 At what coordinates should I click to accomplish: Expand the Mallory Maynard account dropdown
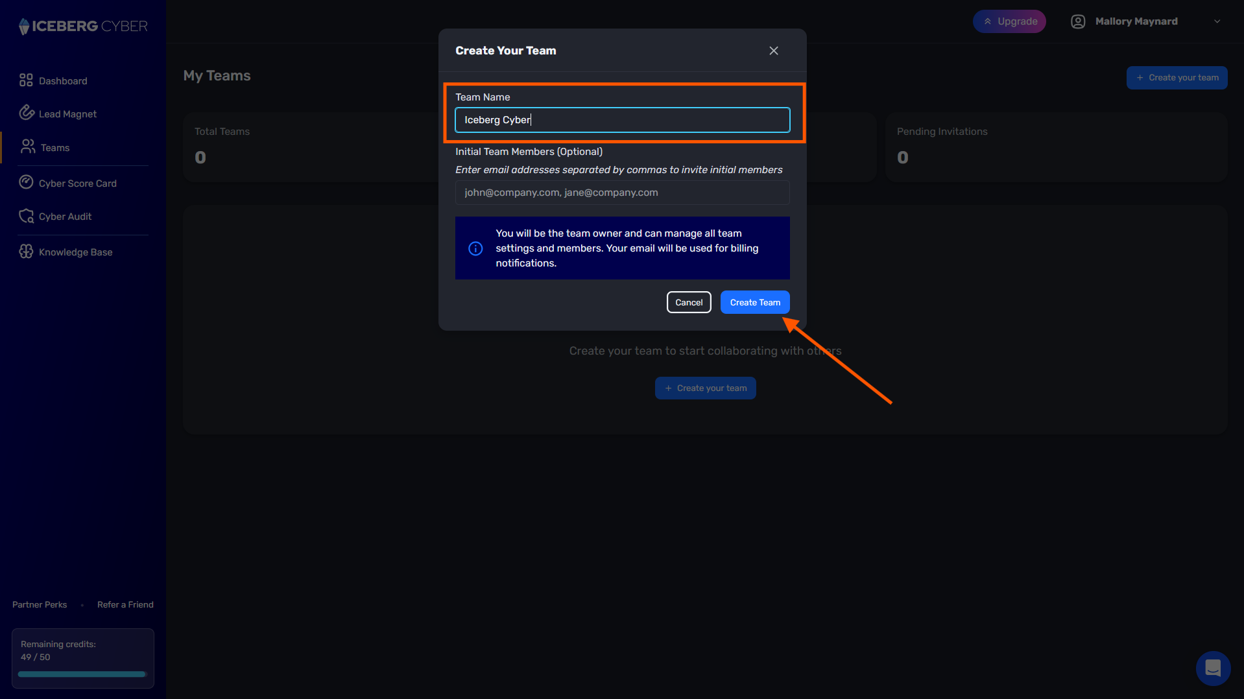pyautogui.click(x=1217, y=21)
